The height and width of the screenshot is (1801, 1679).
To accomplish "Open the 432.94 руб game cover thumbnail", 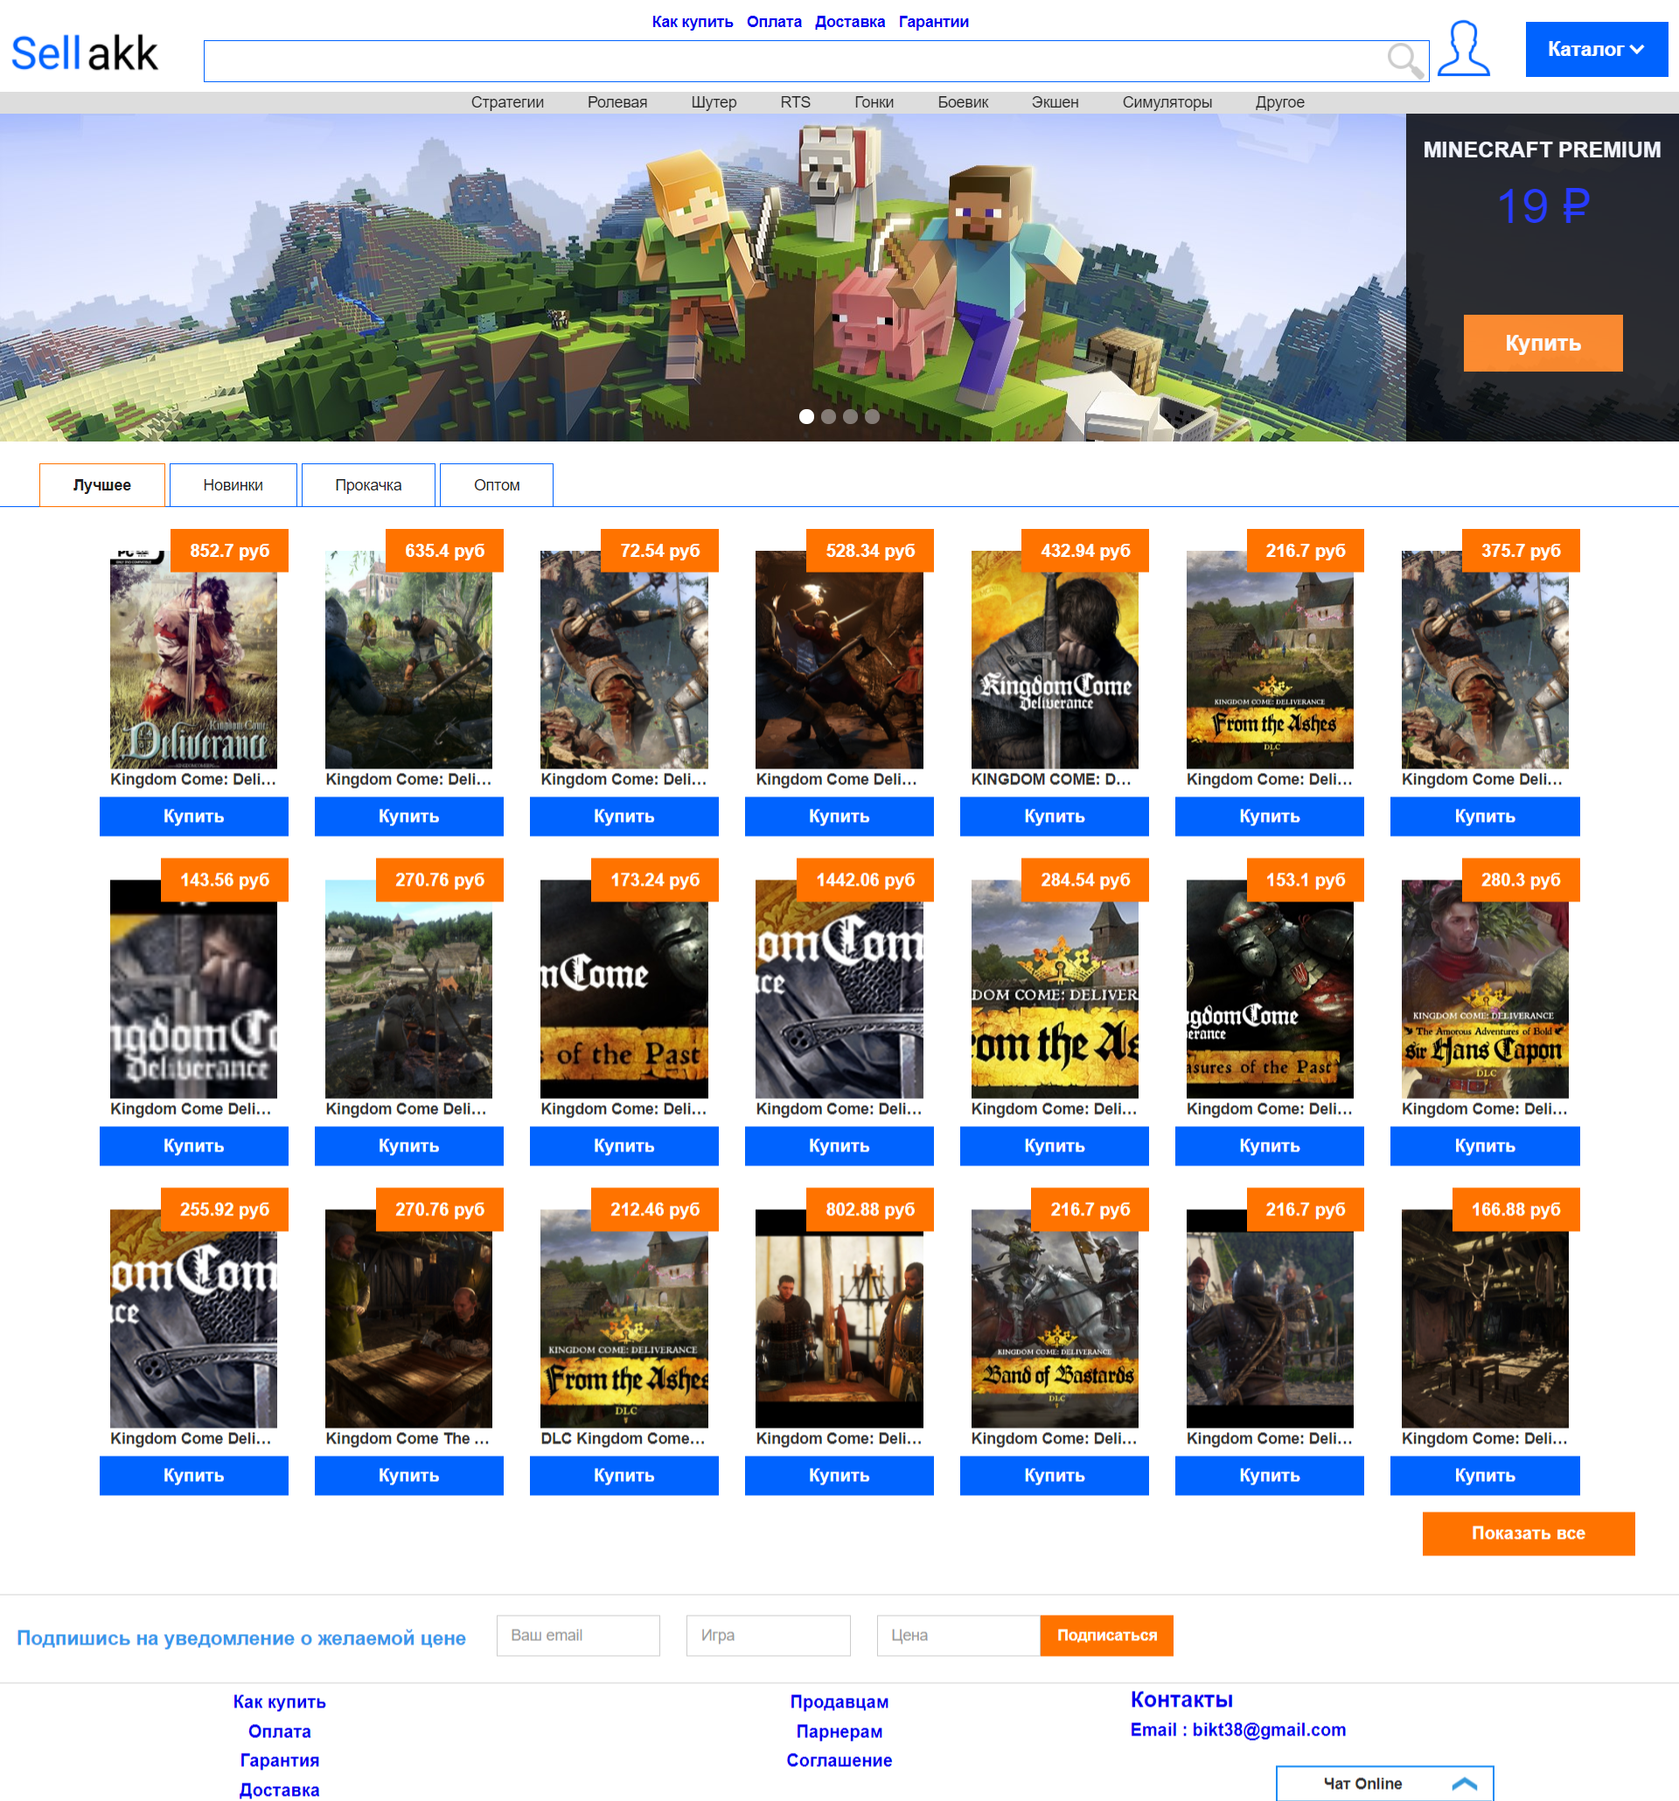I will click(x=1055, y=659).
